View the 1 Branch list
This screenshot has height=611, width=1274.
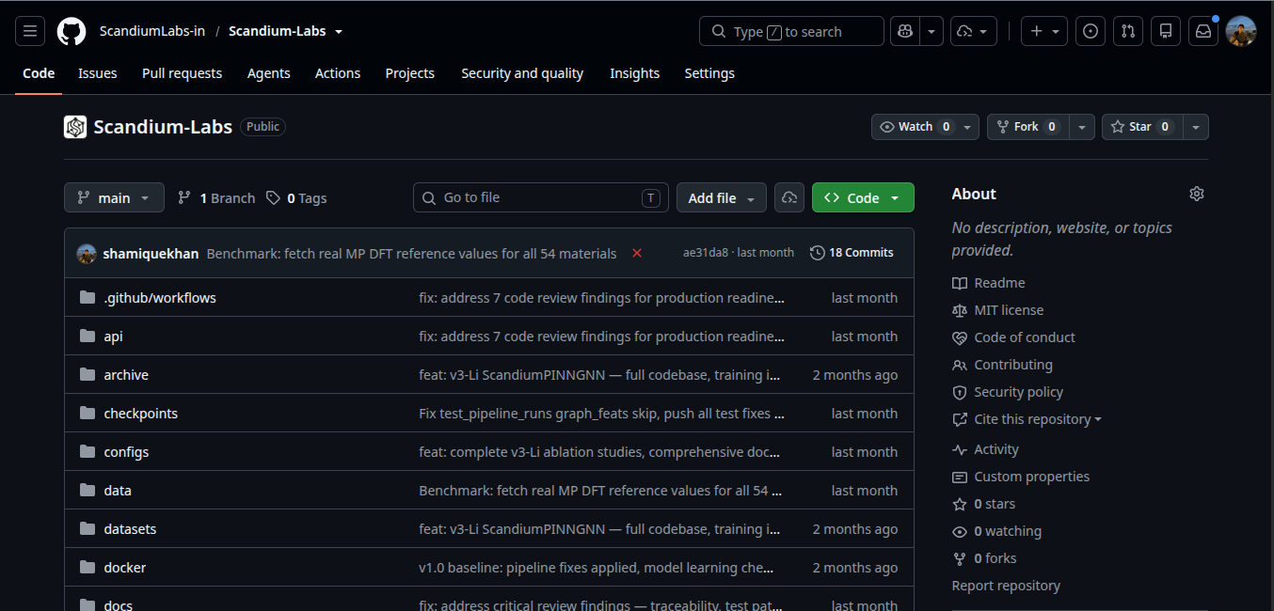coord(216,197)
